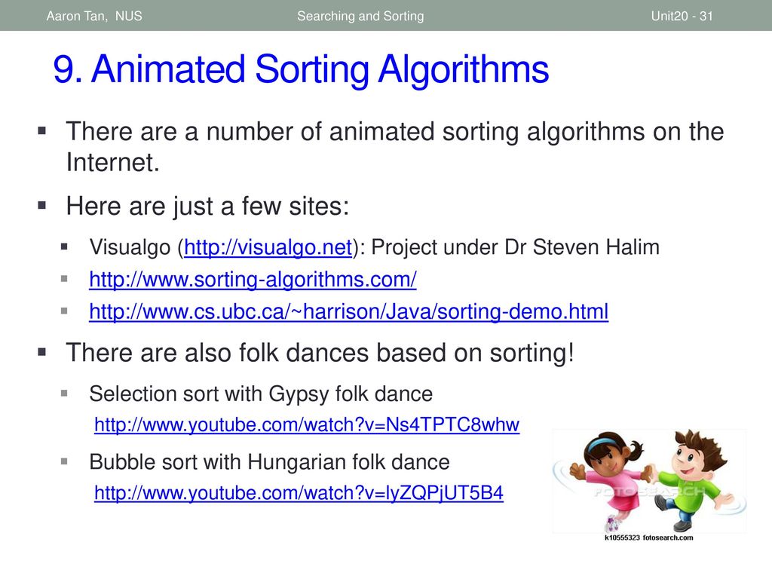Click the bullet before 'Here are just a few sites'
The height and width of the screenshot is (579, 772).
click(x=42, y=204)
